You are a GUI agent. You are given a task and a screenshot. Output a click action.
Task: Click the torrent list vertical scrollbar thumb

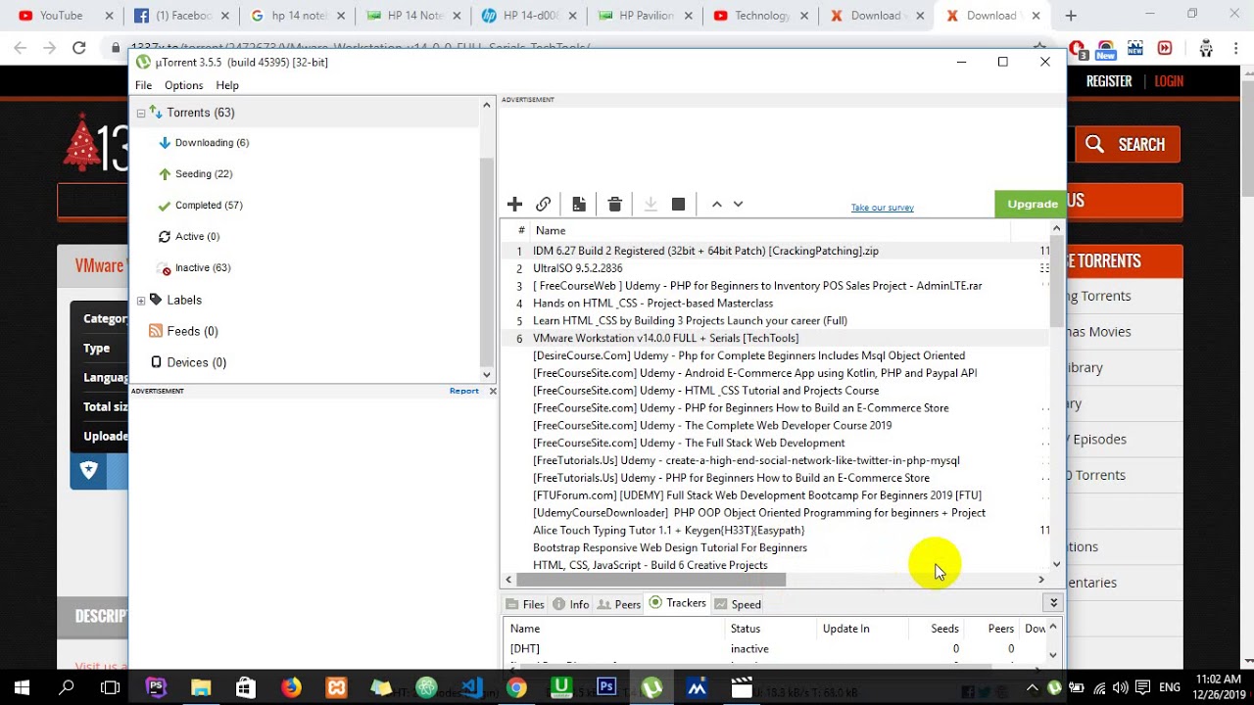point(1056,282)
